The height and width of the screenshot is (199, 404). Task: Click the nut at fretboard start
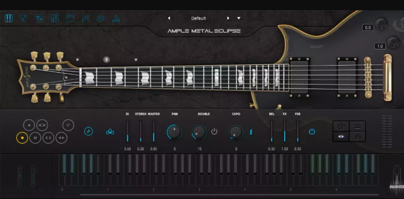(x=81, y=78)
